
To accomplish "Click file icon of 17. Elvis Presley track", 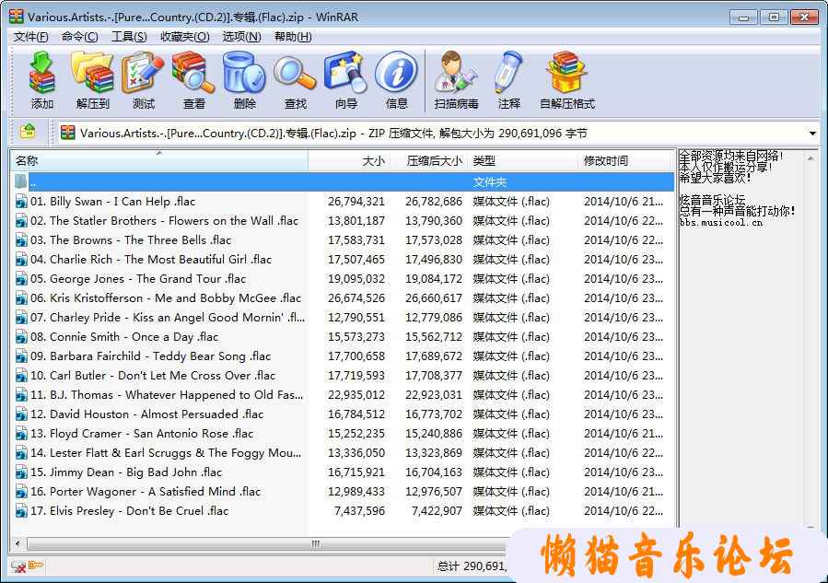I will point(22,511).
